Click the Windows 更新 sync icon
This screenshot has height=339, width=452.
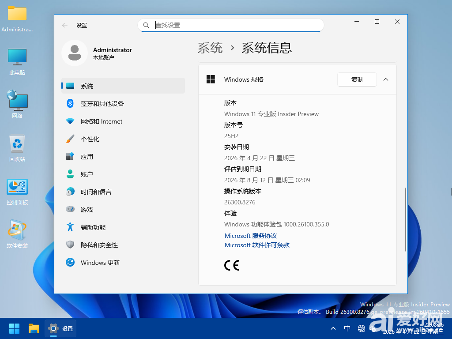[x=70, y=262]
